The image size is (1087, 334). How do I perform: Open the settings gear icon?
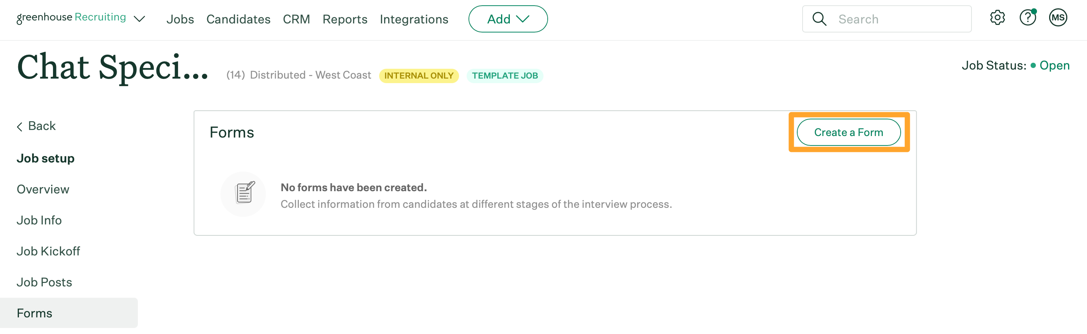tap(997, 18)
